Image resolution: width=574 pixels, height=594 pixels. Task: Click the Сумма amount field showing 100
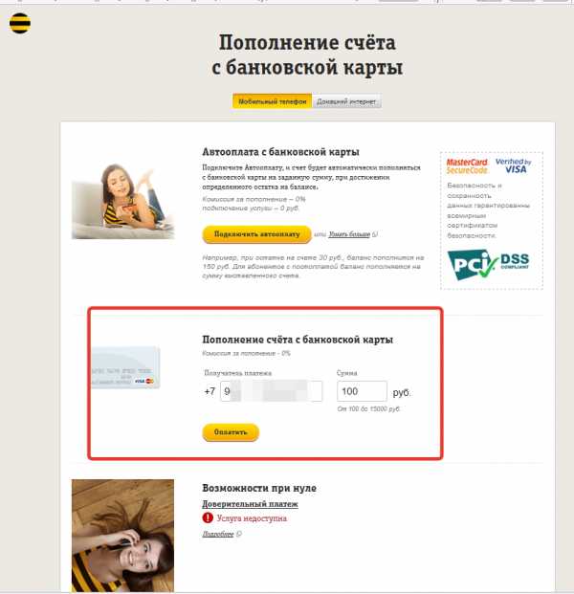pos(362,391)
